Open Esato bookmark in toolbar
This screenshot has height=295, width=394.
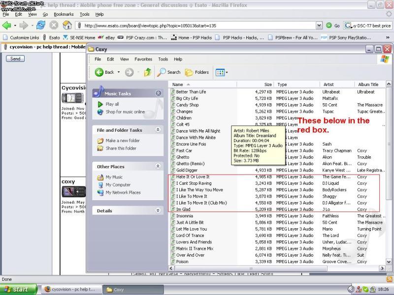51,38
